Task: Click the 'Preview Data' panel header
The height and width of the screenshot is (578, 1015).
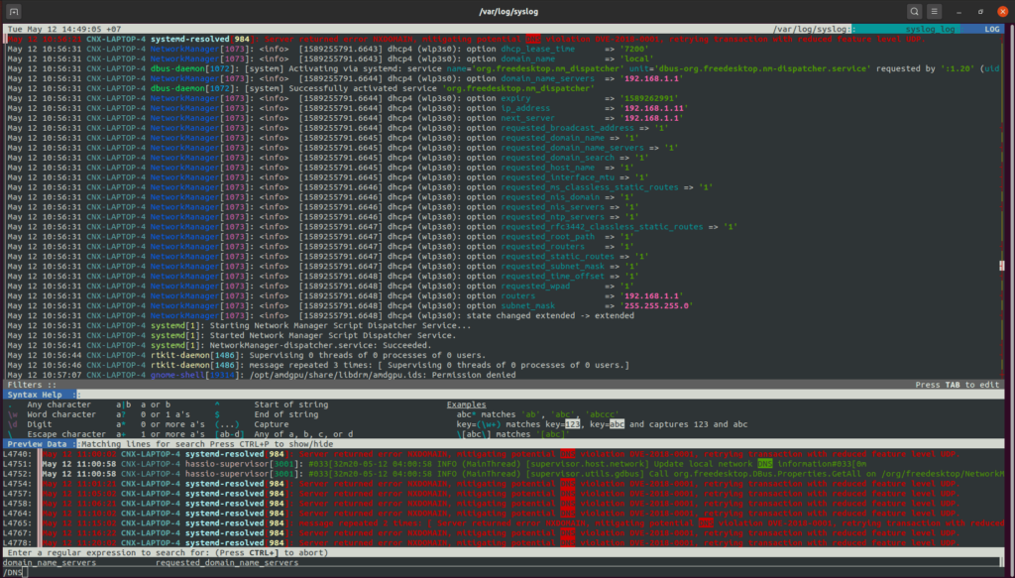Action: pos(38,444)
